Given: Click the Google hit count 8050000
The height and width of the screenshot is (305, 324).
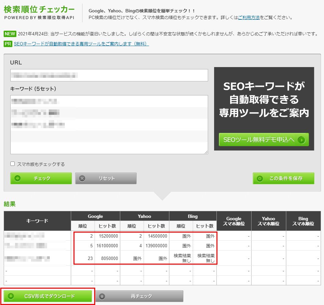Looking at the screenshot, I should pyautogui.click(x=110, y=258).
